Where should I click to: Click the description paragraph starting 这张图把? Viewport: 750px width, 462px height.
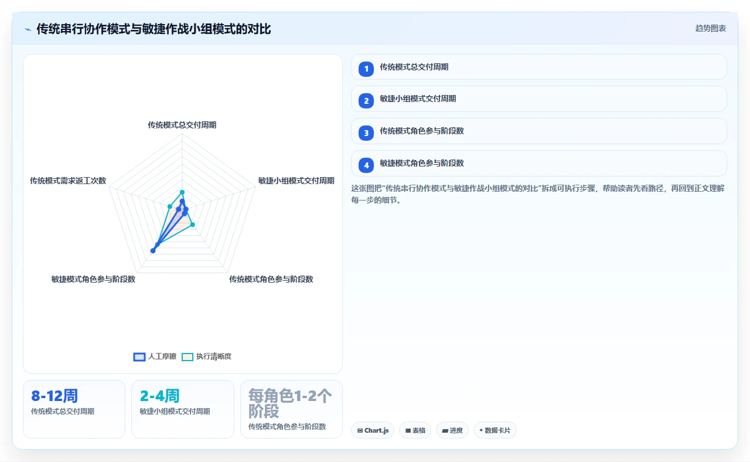pos(538,194)
